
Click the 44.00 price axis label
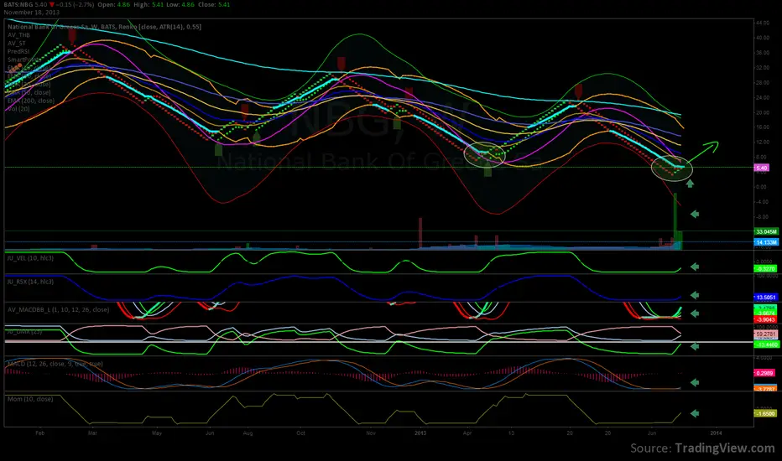[763, 23]
